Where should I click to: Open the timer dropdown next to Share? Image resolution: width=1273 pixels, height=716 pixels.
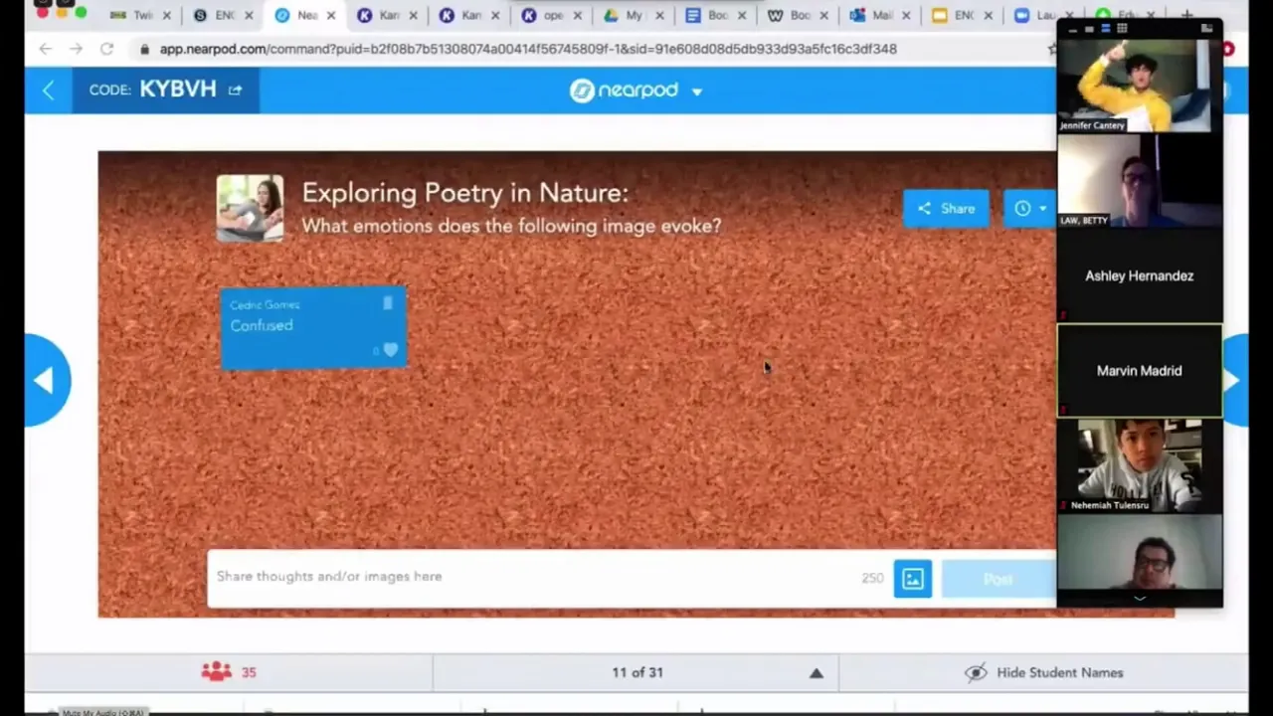(1029, 209)
